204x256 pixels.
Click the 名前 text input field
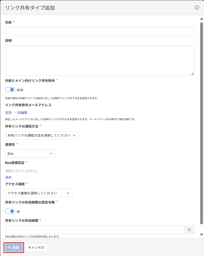click(x=100, y=31)
